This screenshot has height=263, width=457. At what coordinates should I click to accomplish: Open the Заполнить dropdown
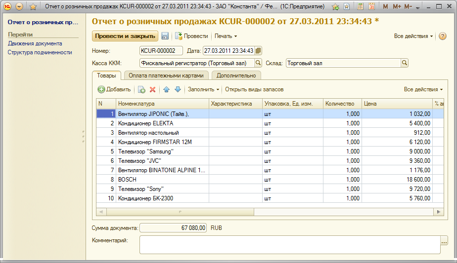click(x=203, y=89)
